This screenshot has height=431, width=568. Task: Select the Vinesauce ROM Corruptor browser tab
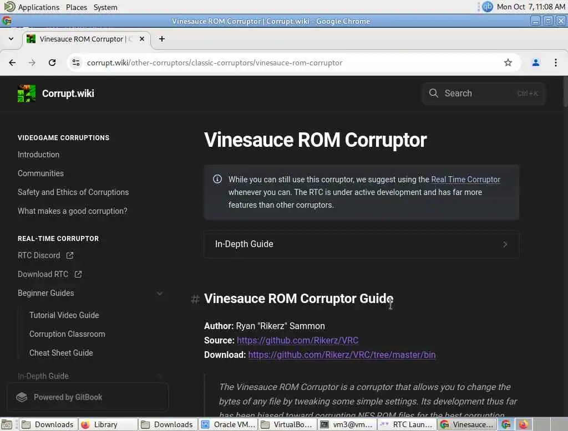pos(86,39)
